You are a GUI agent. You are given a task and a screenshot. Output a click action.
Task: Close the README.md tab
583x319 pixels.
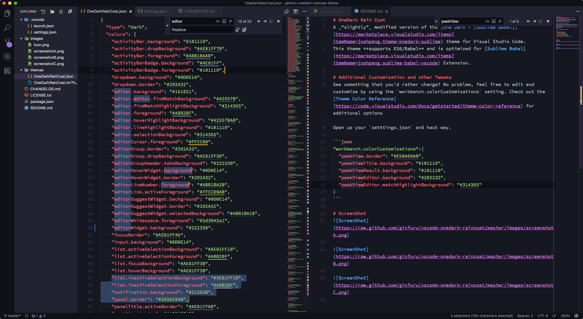tap(387, 11)
